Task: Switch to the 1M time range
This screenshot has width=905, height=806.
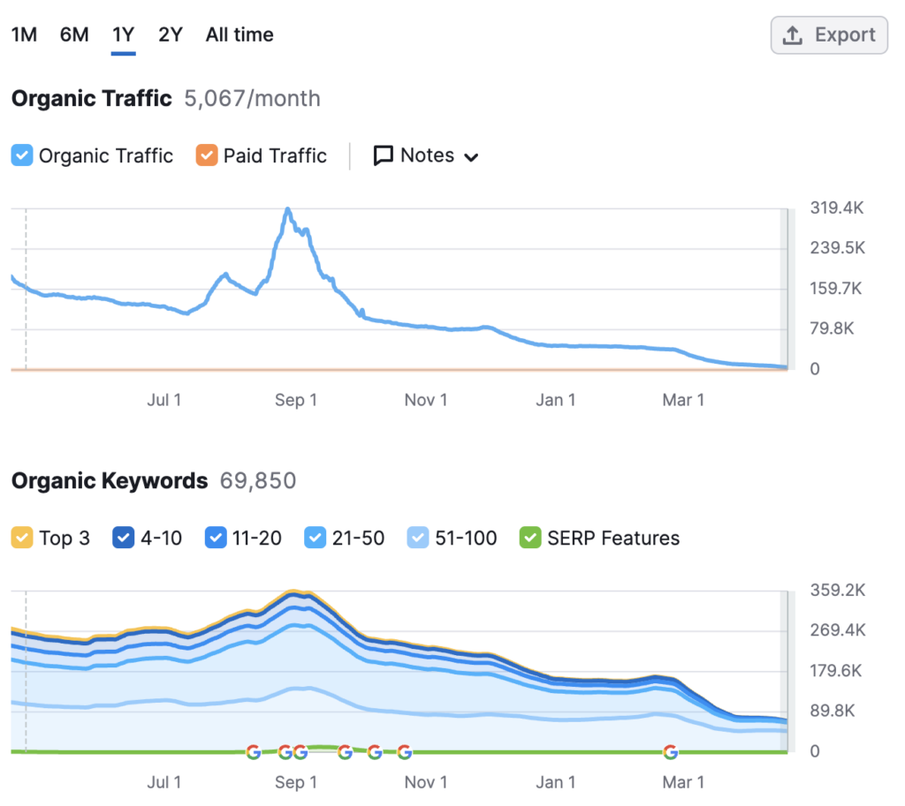Action: [x=24, y=35]
